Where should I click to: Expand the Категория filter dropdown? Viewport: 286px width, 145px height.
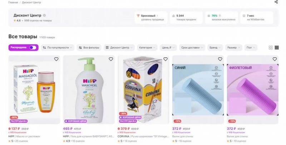(147, 48)
